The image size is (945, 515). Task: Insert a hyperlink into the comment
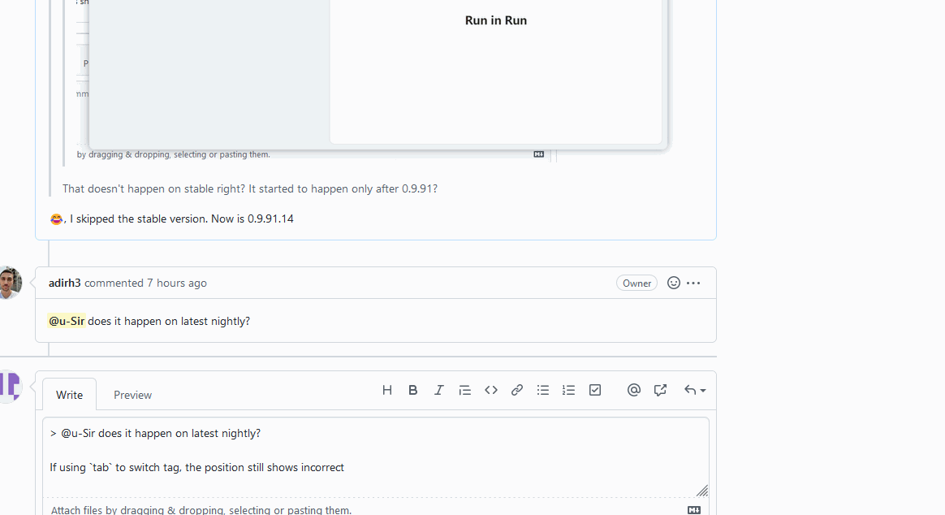click(517, 390)
